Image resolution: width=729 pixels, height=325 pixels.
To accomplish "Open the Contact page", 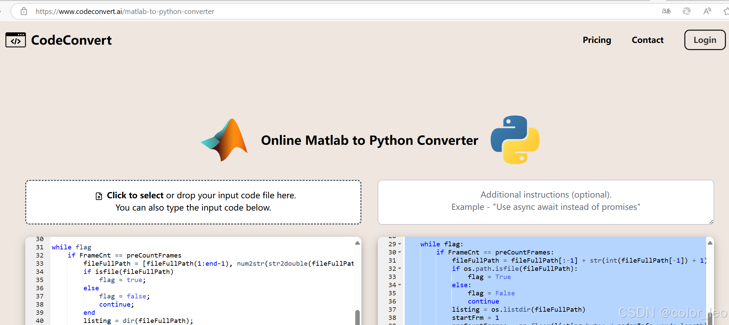I will coord(648,40).
